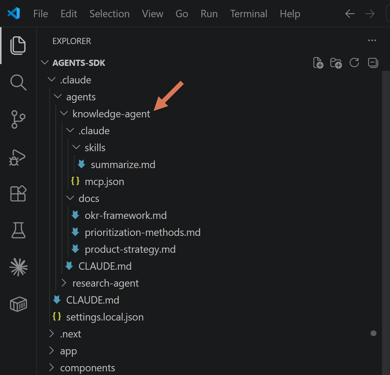Open the Terminal menu
This screenshot has width=390, height=375.
pos(249,14)
